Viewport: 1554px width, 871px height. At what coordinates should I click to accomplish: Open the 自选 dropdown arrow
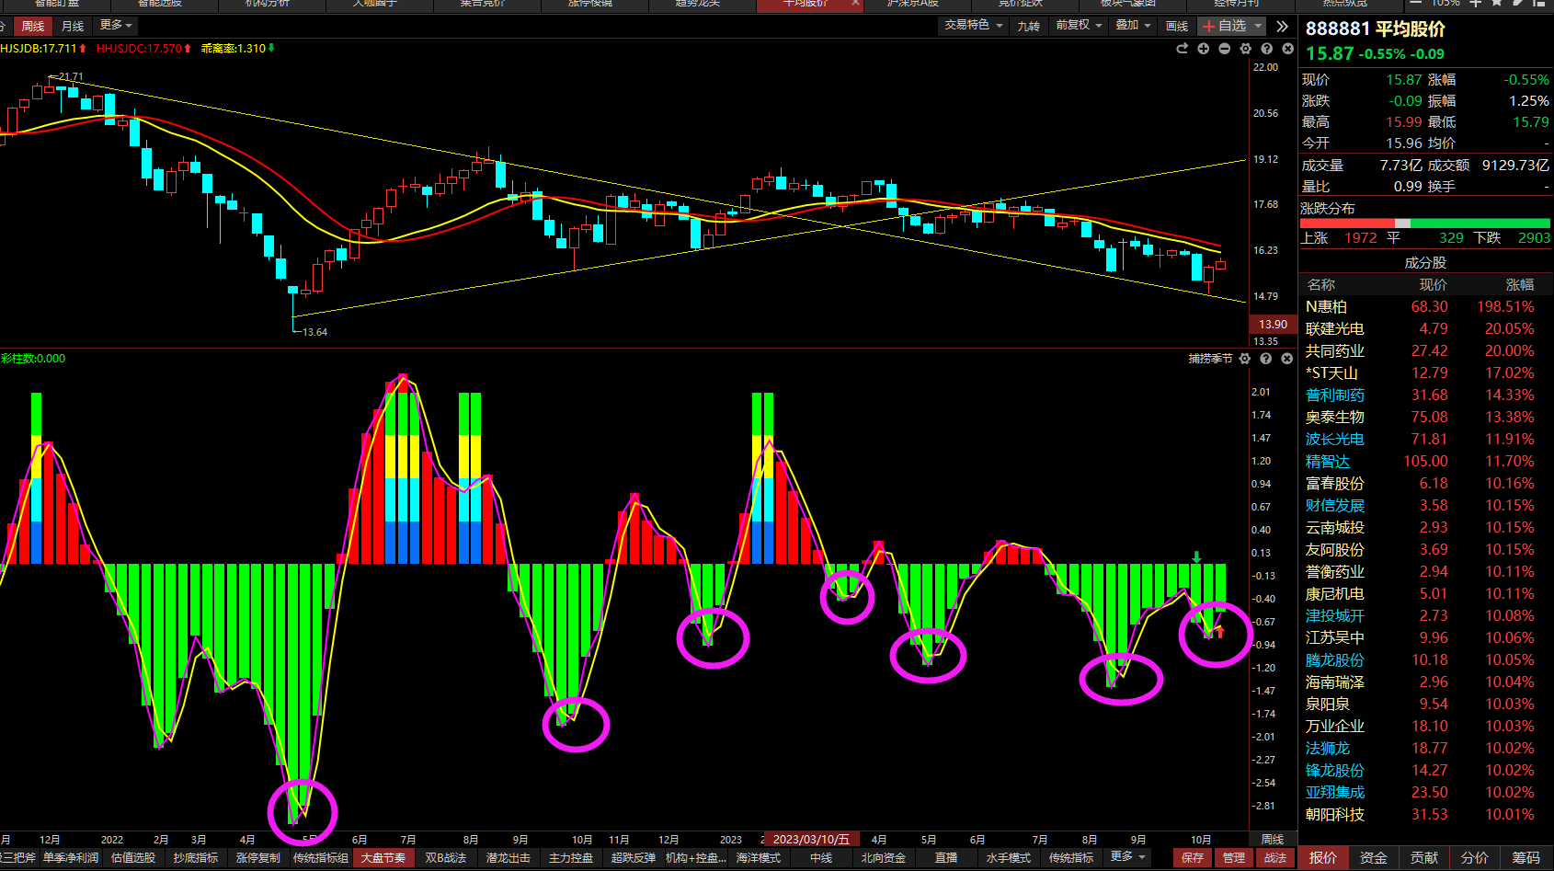[1258, 26]
